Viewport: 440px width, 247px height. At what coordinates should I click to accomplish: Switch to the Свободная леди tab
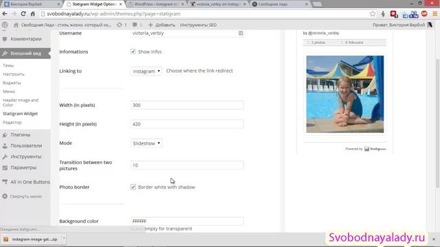[279, 4]
